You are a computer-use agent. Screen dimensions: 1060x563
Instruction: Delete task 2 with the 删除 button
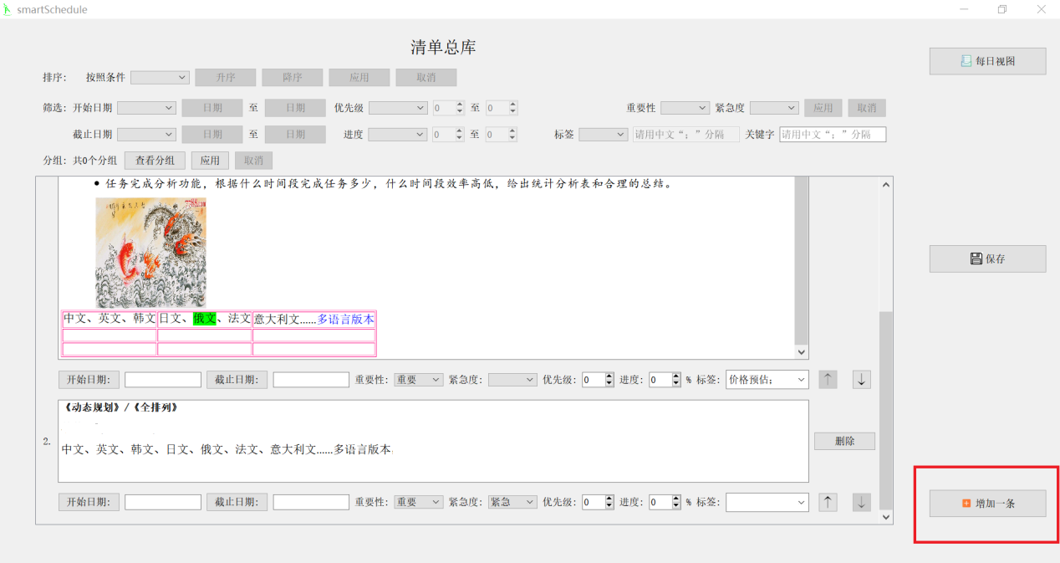click(x=844, y=441)
